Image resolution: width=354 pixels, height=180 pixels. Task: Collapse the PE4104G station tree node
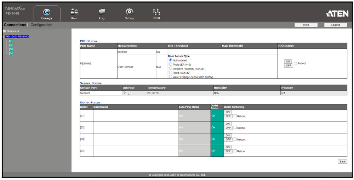pyautogui.click(x=3, y=37)
